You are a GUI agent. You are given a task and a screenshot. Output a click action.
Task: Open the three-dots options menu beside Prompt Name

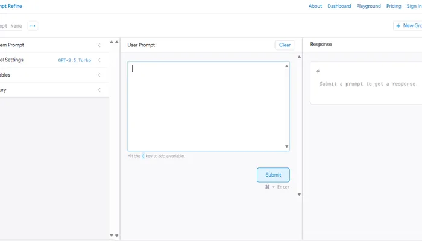pyautogui.click(x=33, y=26)
